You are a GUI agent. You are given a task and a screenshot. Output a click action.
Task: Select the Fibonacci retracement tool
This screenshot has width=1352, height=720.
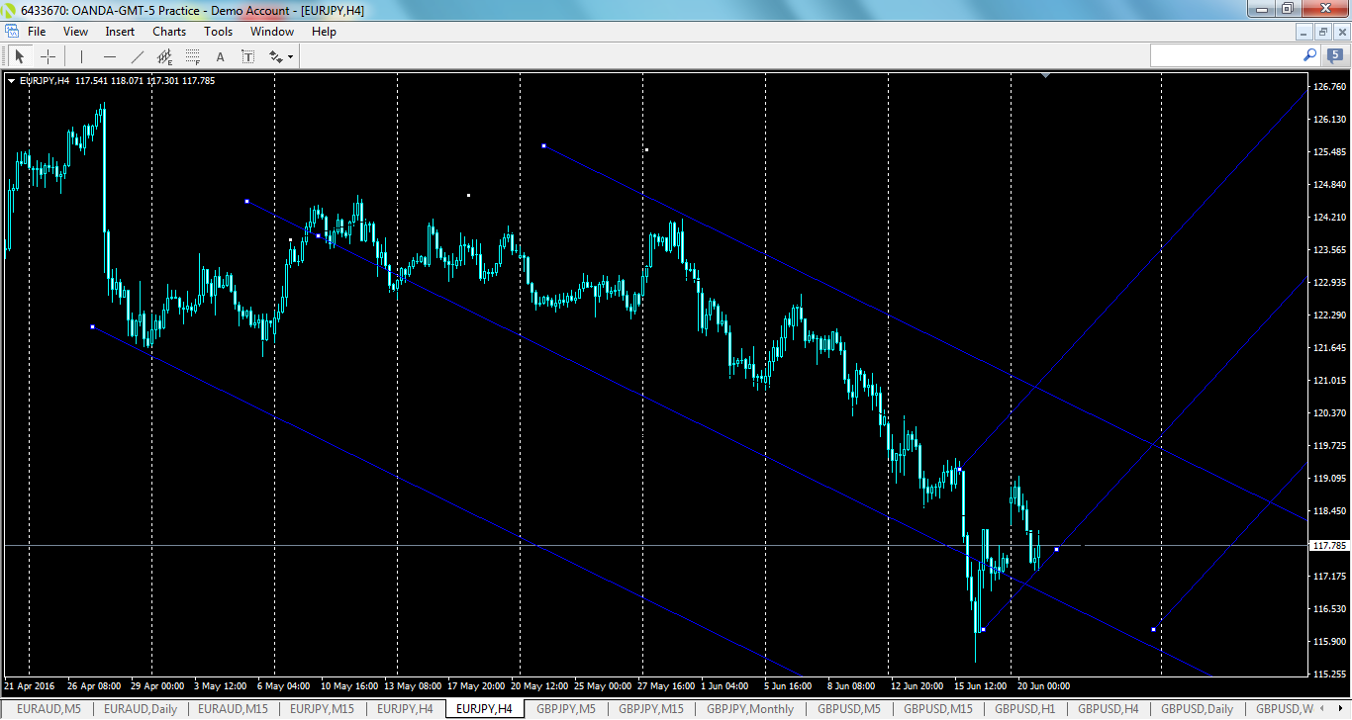(x=190, y=55)
